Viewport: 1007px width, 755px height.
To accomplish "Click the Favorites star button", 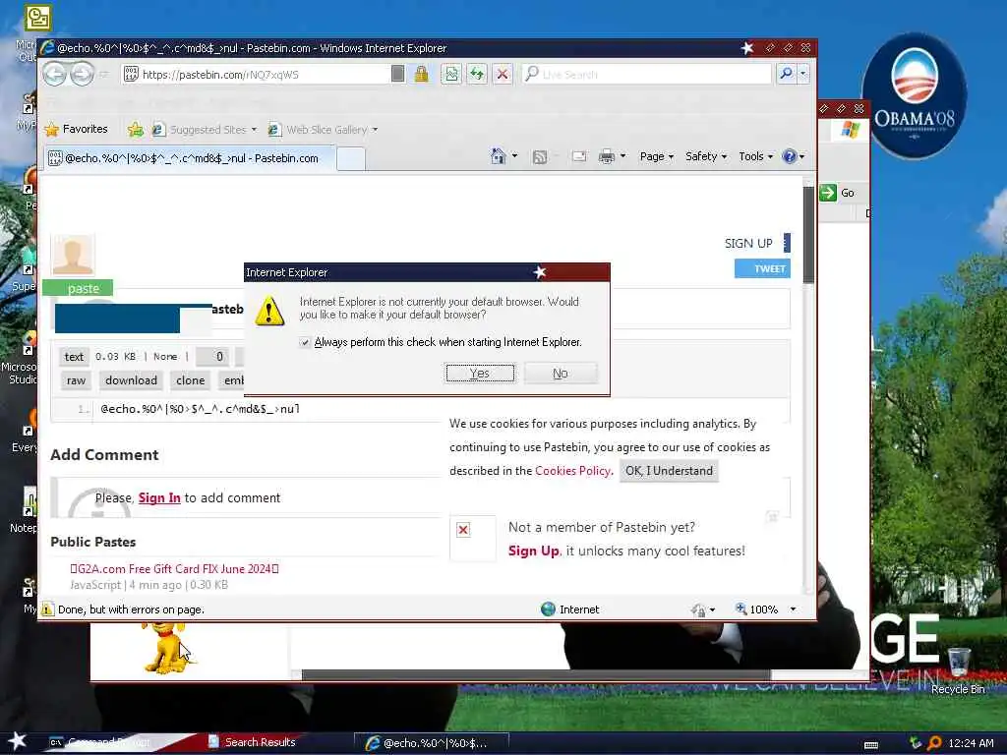I will [77, 129].
